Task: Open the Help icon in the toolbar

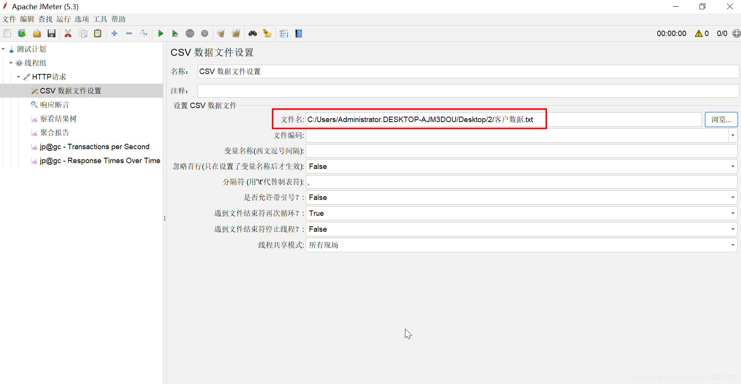Action: point(299,34)
